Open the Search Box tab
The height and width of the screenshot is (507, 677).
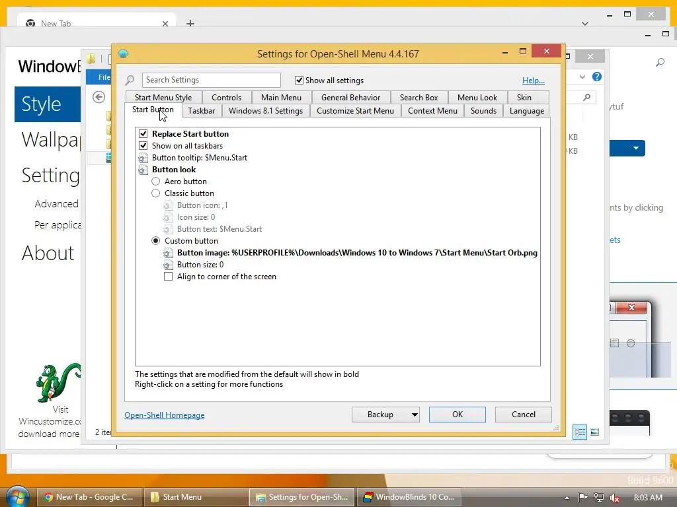[x=418, y=98]
